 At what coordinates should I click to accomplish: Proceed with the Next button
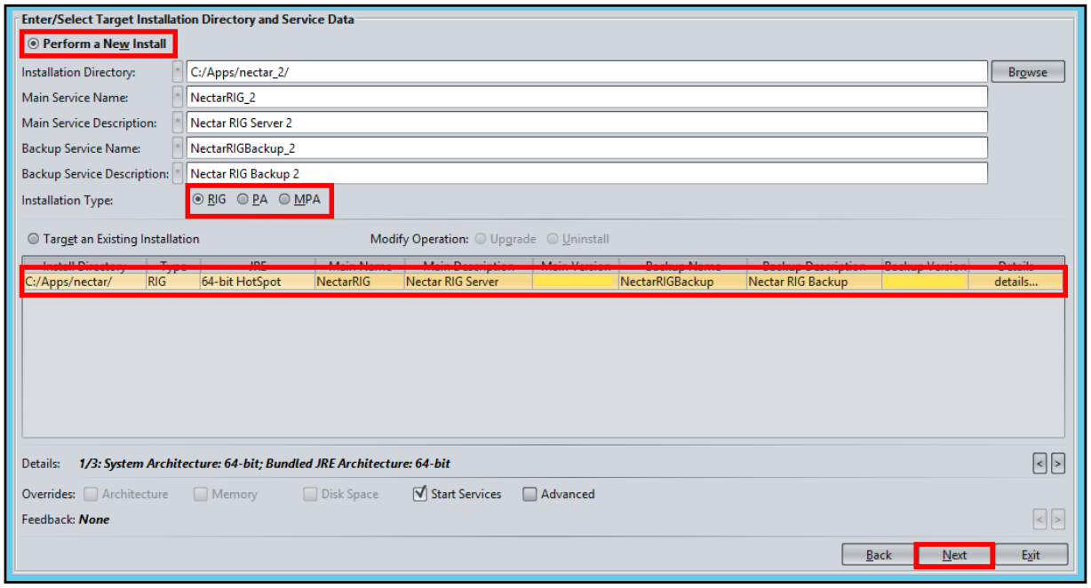(x=954, y=555)
